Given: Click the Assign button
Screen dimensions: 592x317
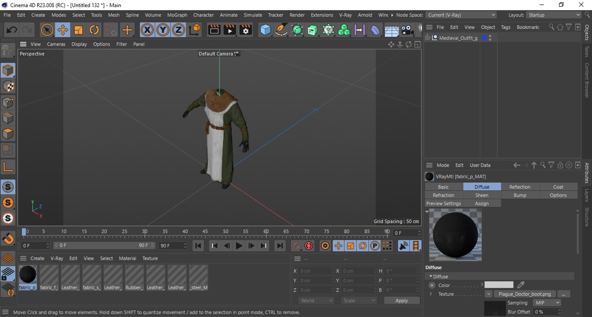Looking at the screenshot, I should (482, 204).
